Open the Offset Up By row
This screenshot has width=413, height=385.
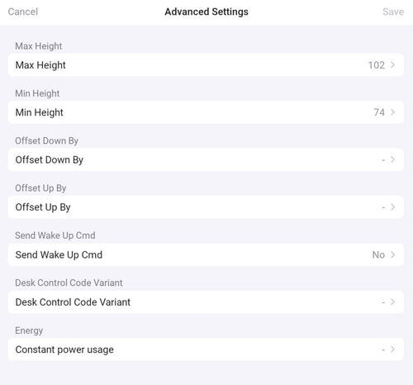pyautogui.click(x=206, y=207)
